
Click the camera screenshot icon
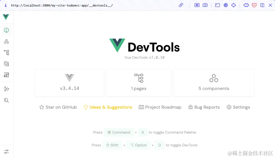(205, 5)
